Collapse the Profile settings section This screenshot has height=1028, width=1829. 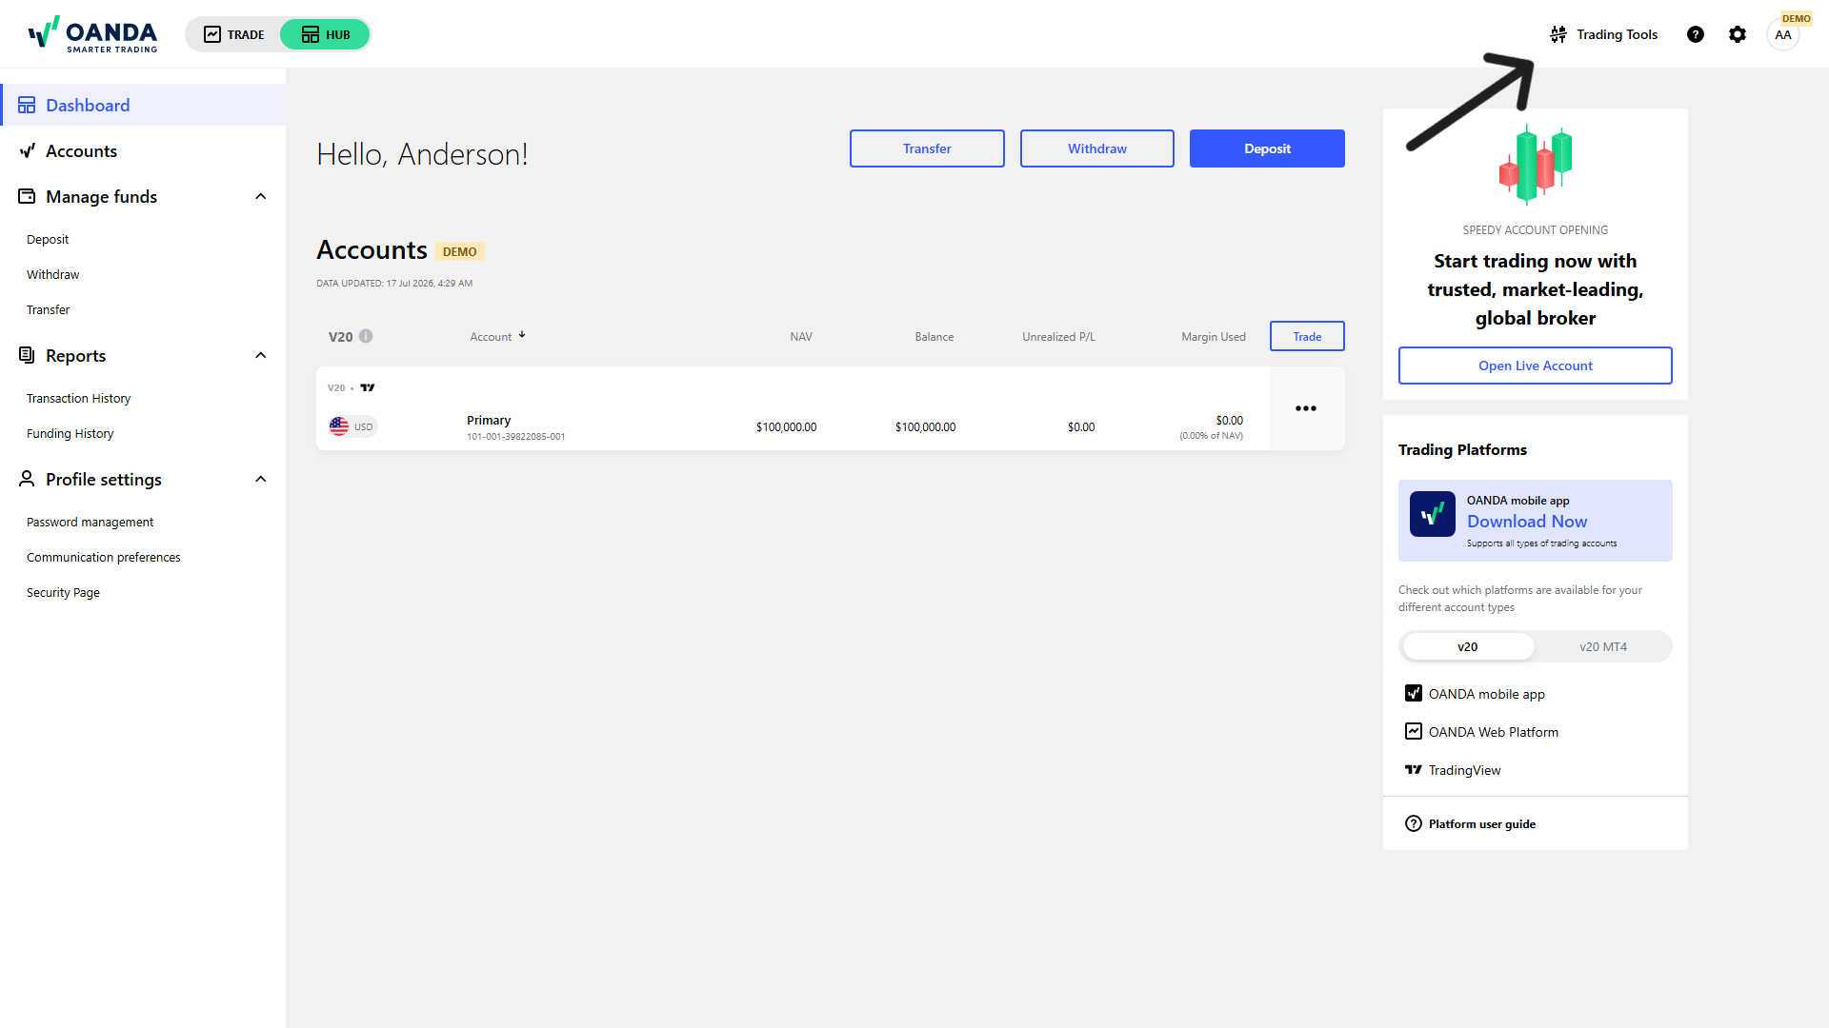click(261, 479)
